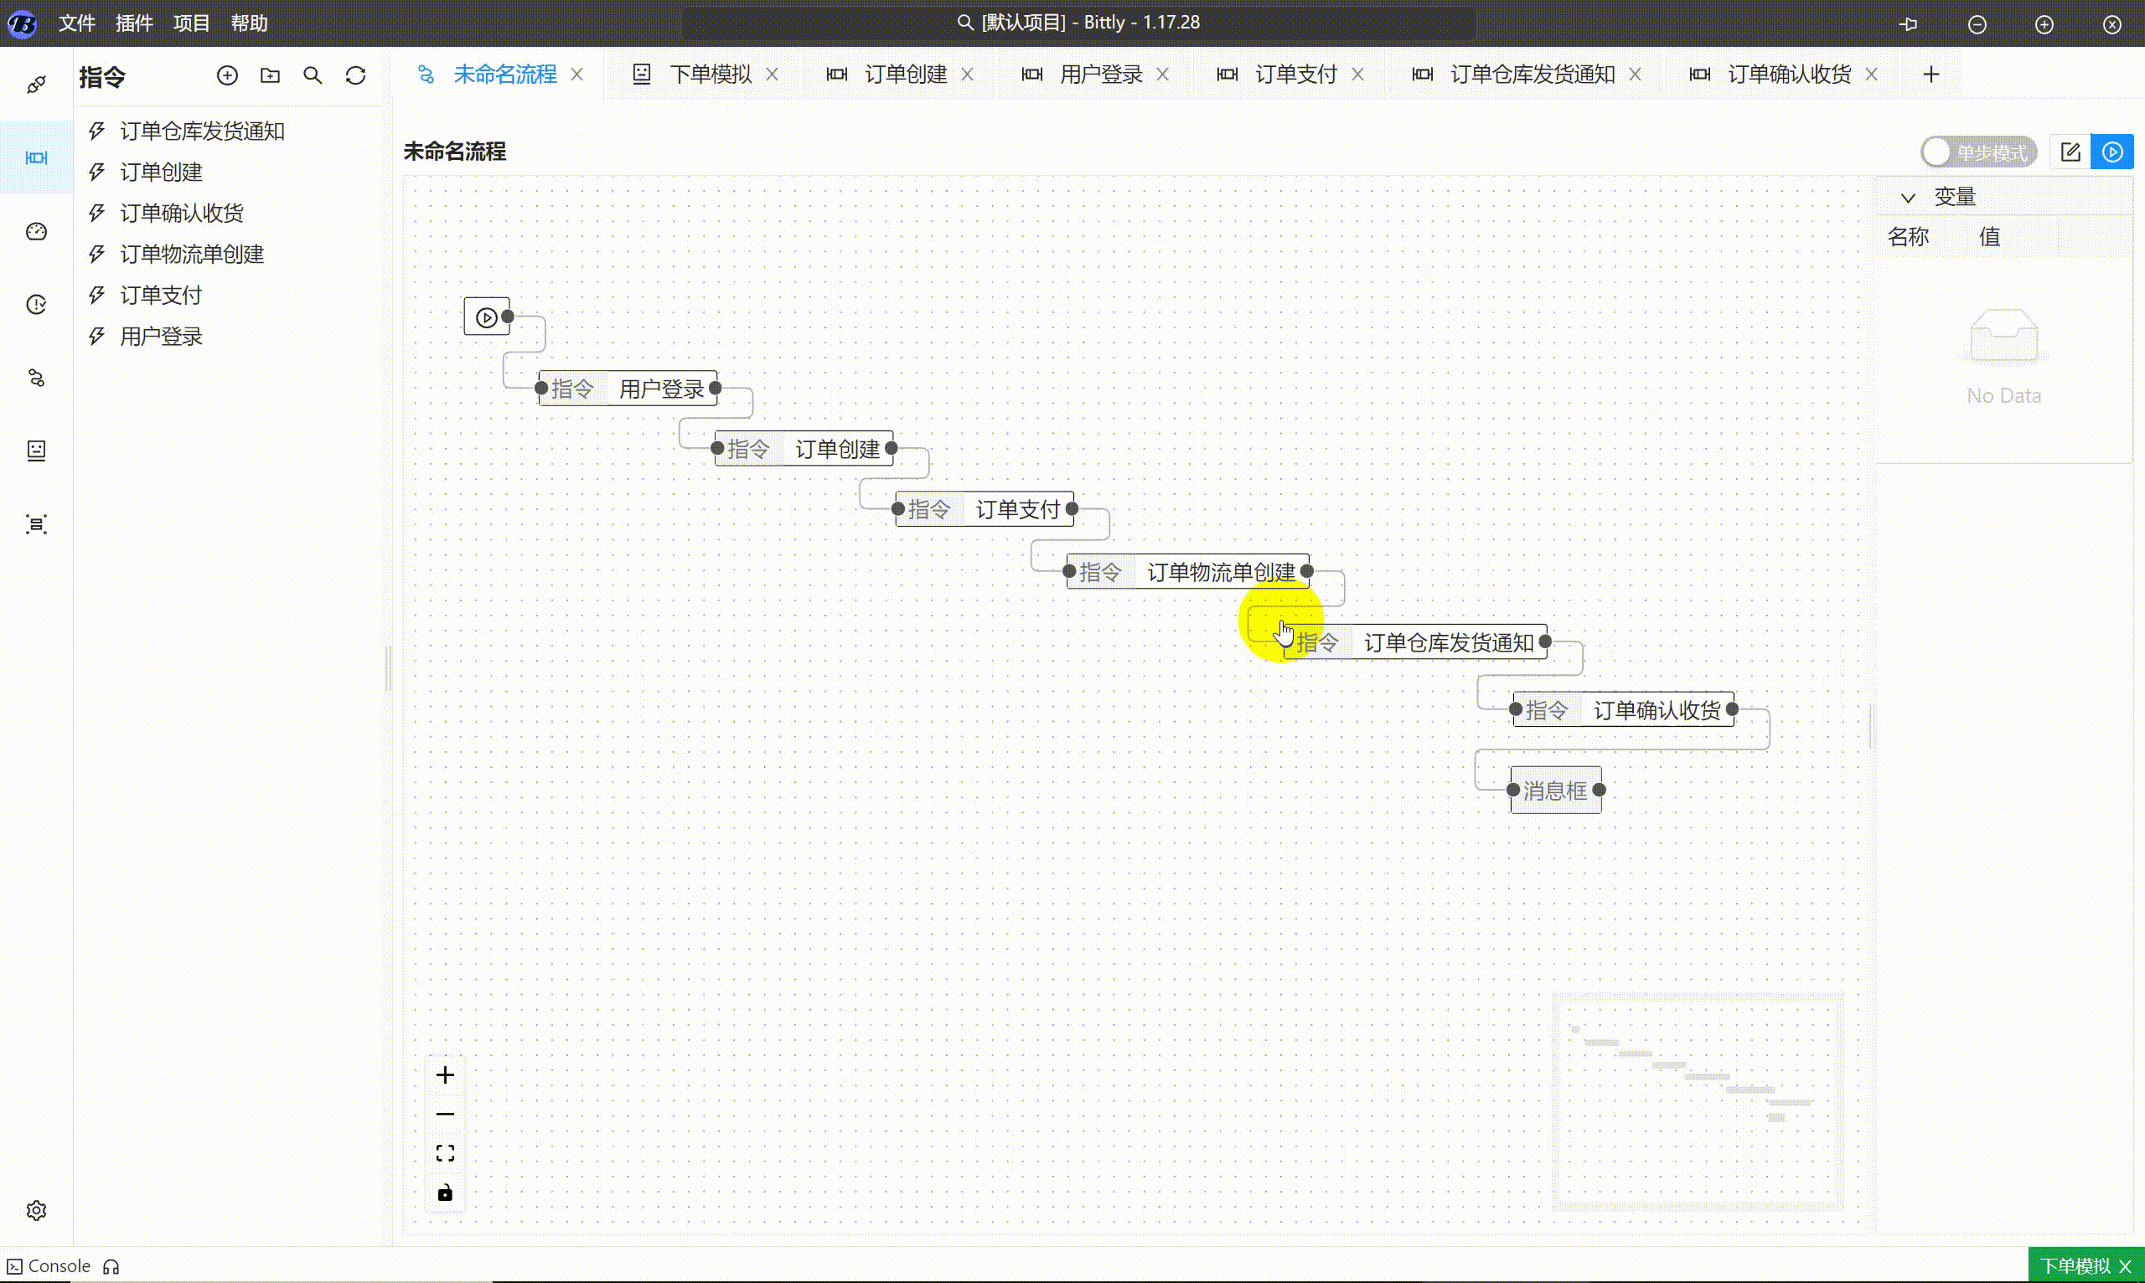The height and width of the screenshot is (1283, 2145).
Task: Collapse the 变量 panel chevron
Action: (x=1908, y=197)
